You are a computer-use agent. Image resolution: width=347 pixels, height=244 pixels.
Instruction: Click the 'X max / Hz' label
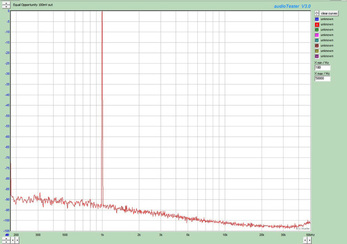322,73
